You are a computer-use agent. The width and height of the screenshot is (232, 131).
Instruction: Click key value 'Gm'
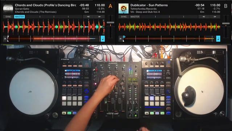87,12
